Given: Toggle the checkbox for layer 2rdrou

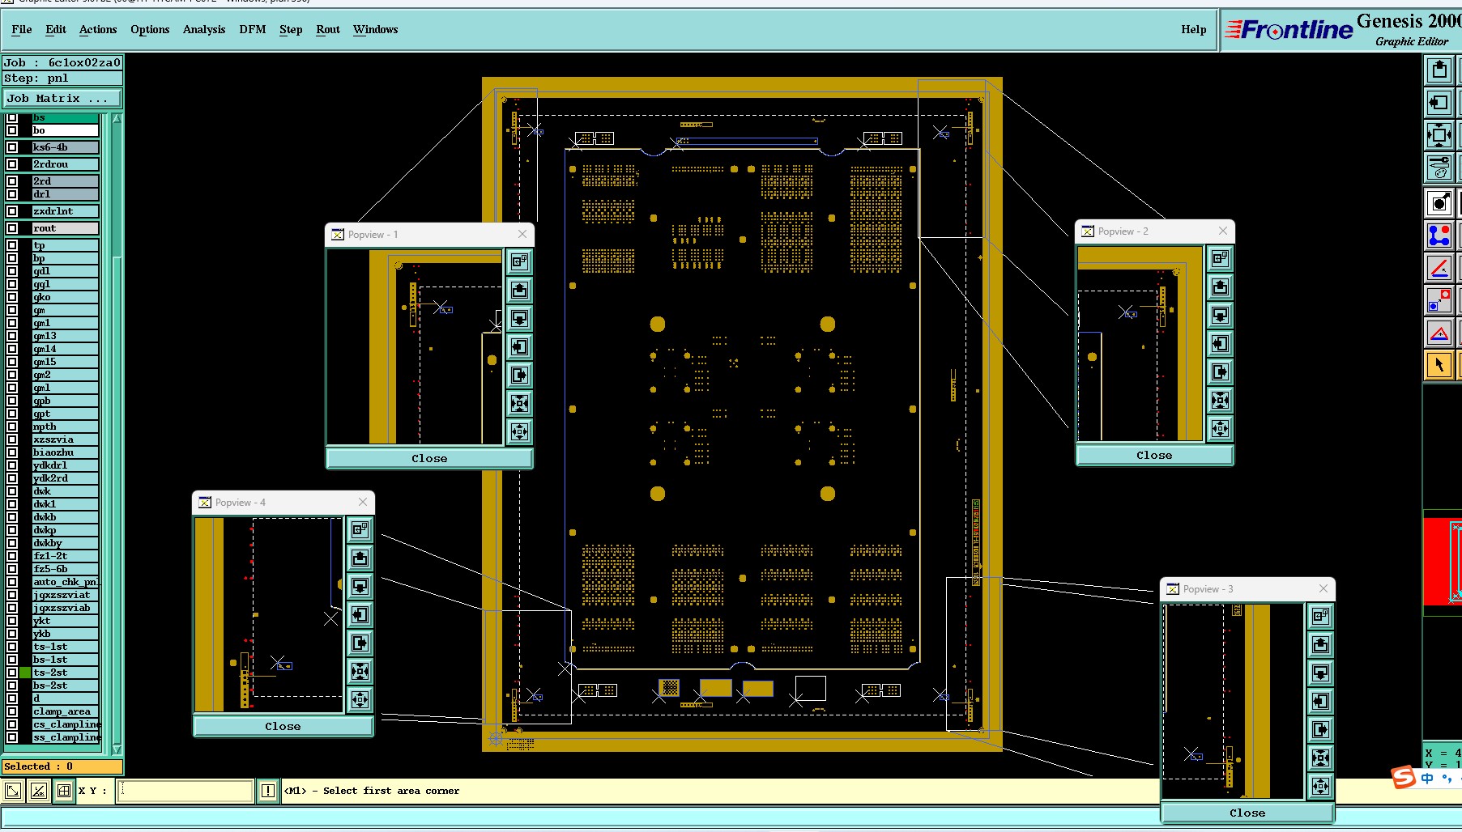Looking at the screenshot, I should (12, 164).
